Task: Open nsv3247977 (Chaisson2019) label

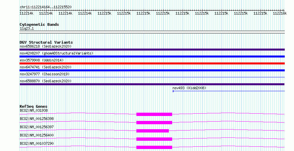Action: point(45,74)
